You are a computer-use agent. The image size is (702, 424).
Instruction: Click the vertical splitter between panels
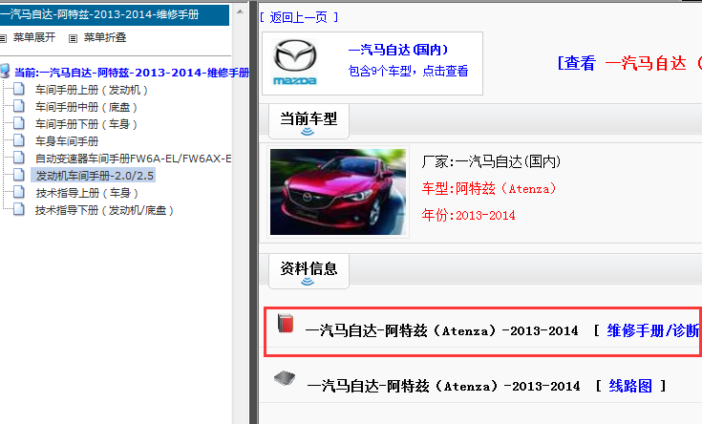click(253, 212)
